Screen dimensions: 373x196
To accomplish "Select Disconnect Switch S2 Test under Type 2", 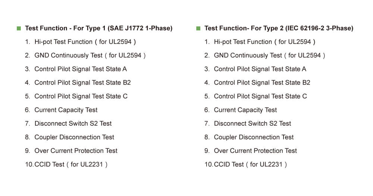I will coord(252,123).
